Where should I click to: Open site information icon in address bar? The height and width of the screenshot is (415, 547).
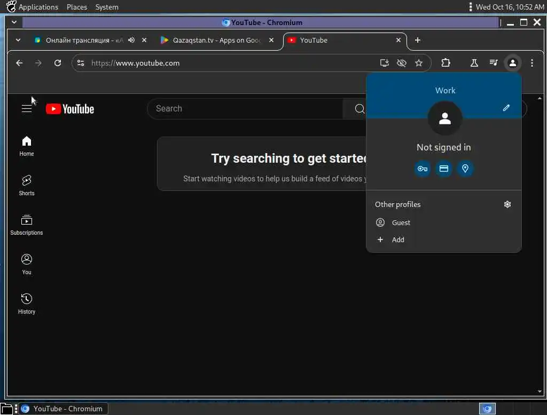[x=81, y=63]
